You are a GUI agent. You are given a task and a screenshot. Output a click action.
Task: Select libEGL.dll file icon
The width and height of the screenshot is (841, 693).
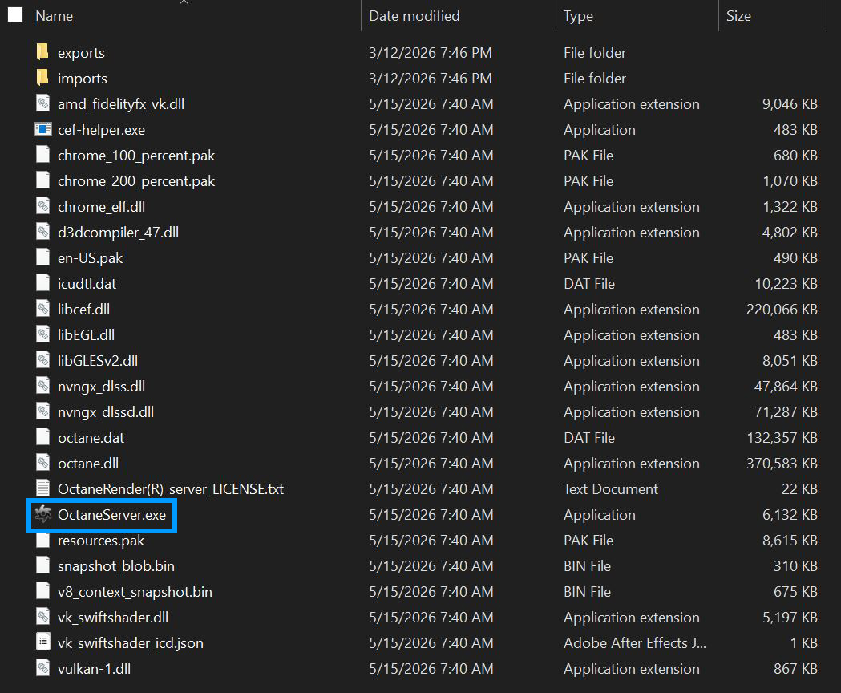(43, 334)
